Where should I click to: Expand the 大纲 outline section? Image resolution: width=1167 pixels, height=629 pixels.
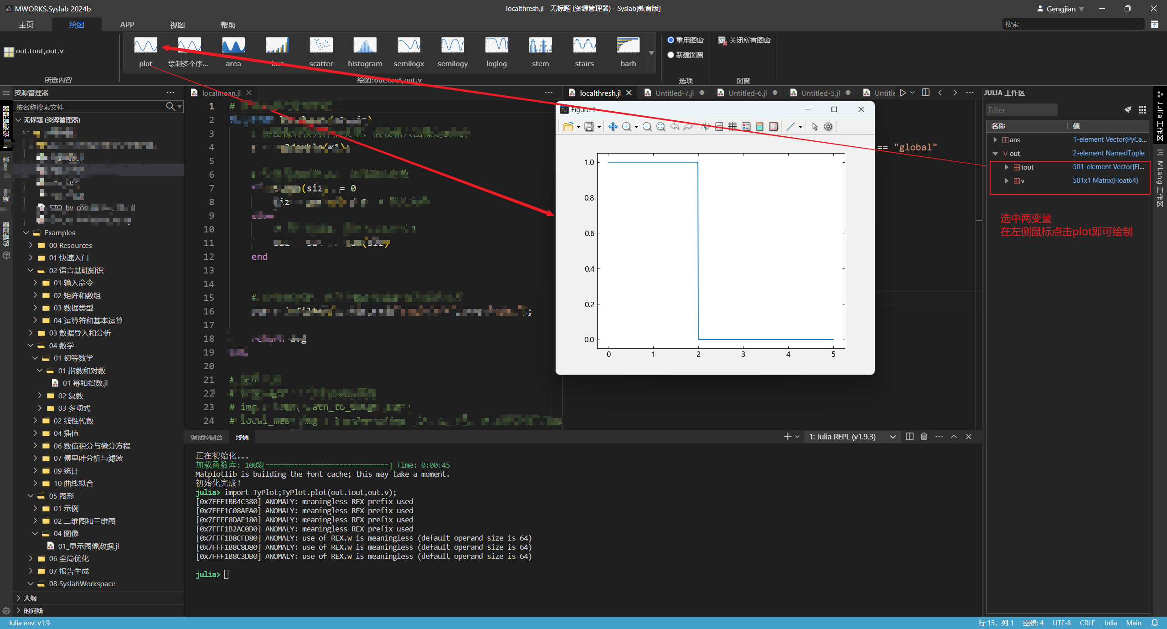click(x=19, y=598)
